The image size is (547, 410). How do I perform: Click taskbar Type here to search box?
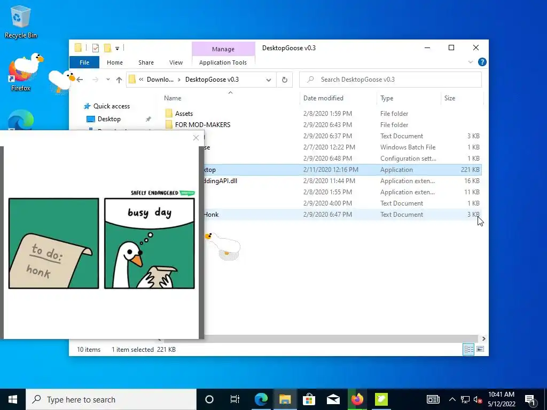click(111, 399)
